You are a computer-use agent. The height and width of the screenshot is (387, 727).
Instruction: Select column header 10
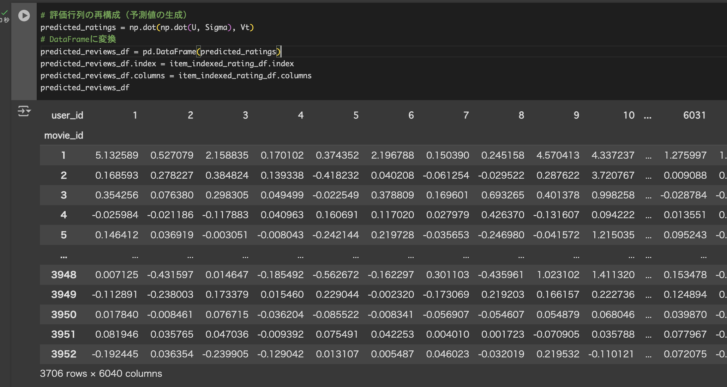pos(629,115)
